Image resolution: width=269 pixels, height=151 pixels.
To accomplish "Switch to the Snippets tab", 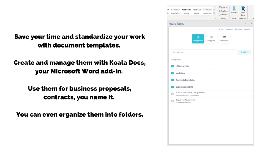I will (x=211, y=39).
